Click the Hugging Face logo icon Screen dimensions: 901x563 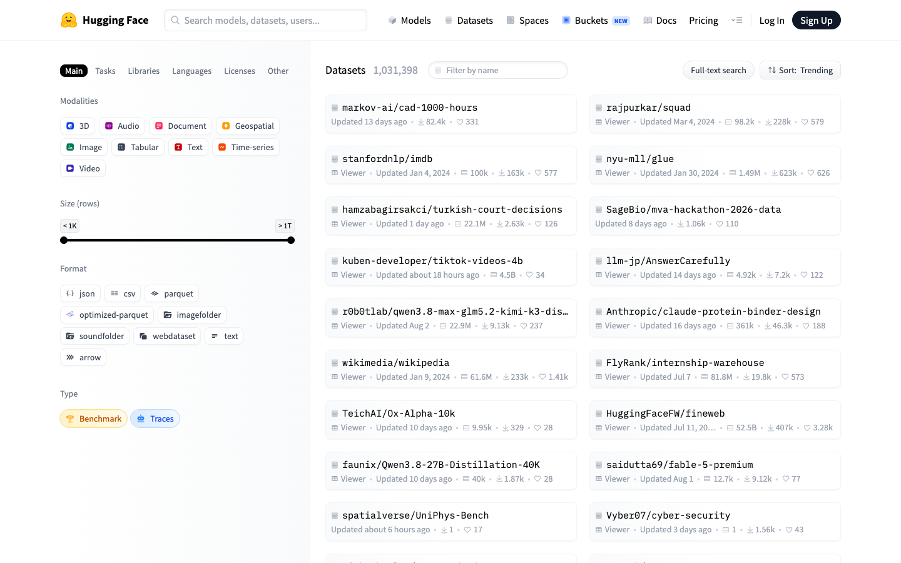[x=69, y=20]
